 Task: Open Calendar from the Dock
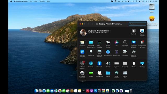68,91
